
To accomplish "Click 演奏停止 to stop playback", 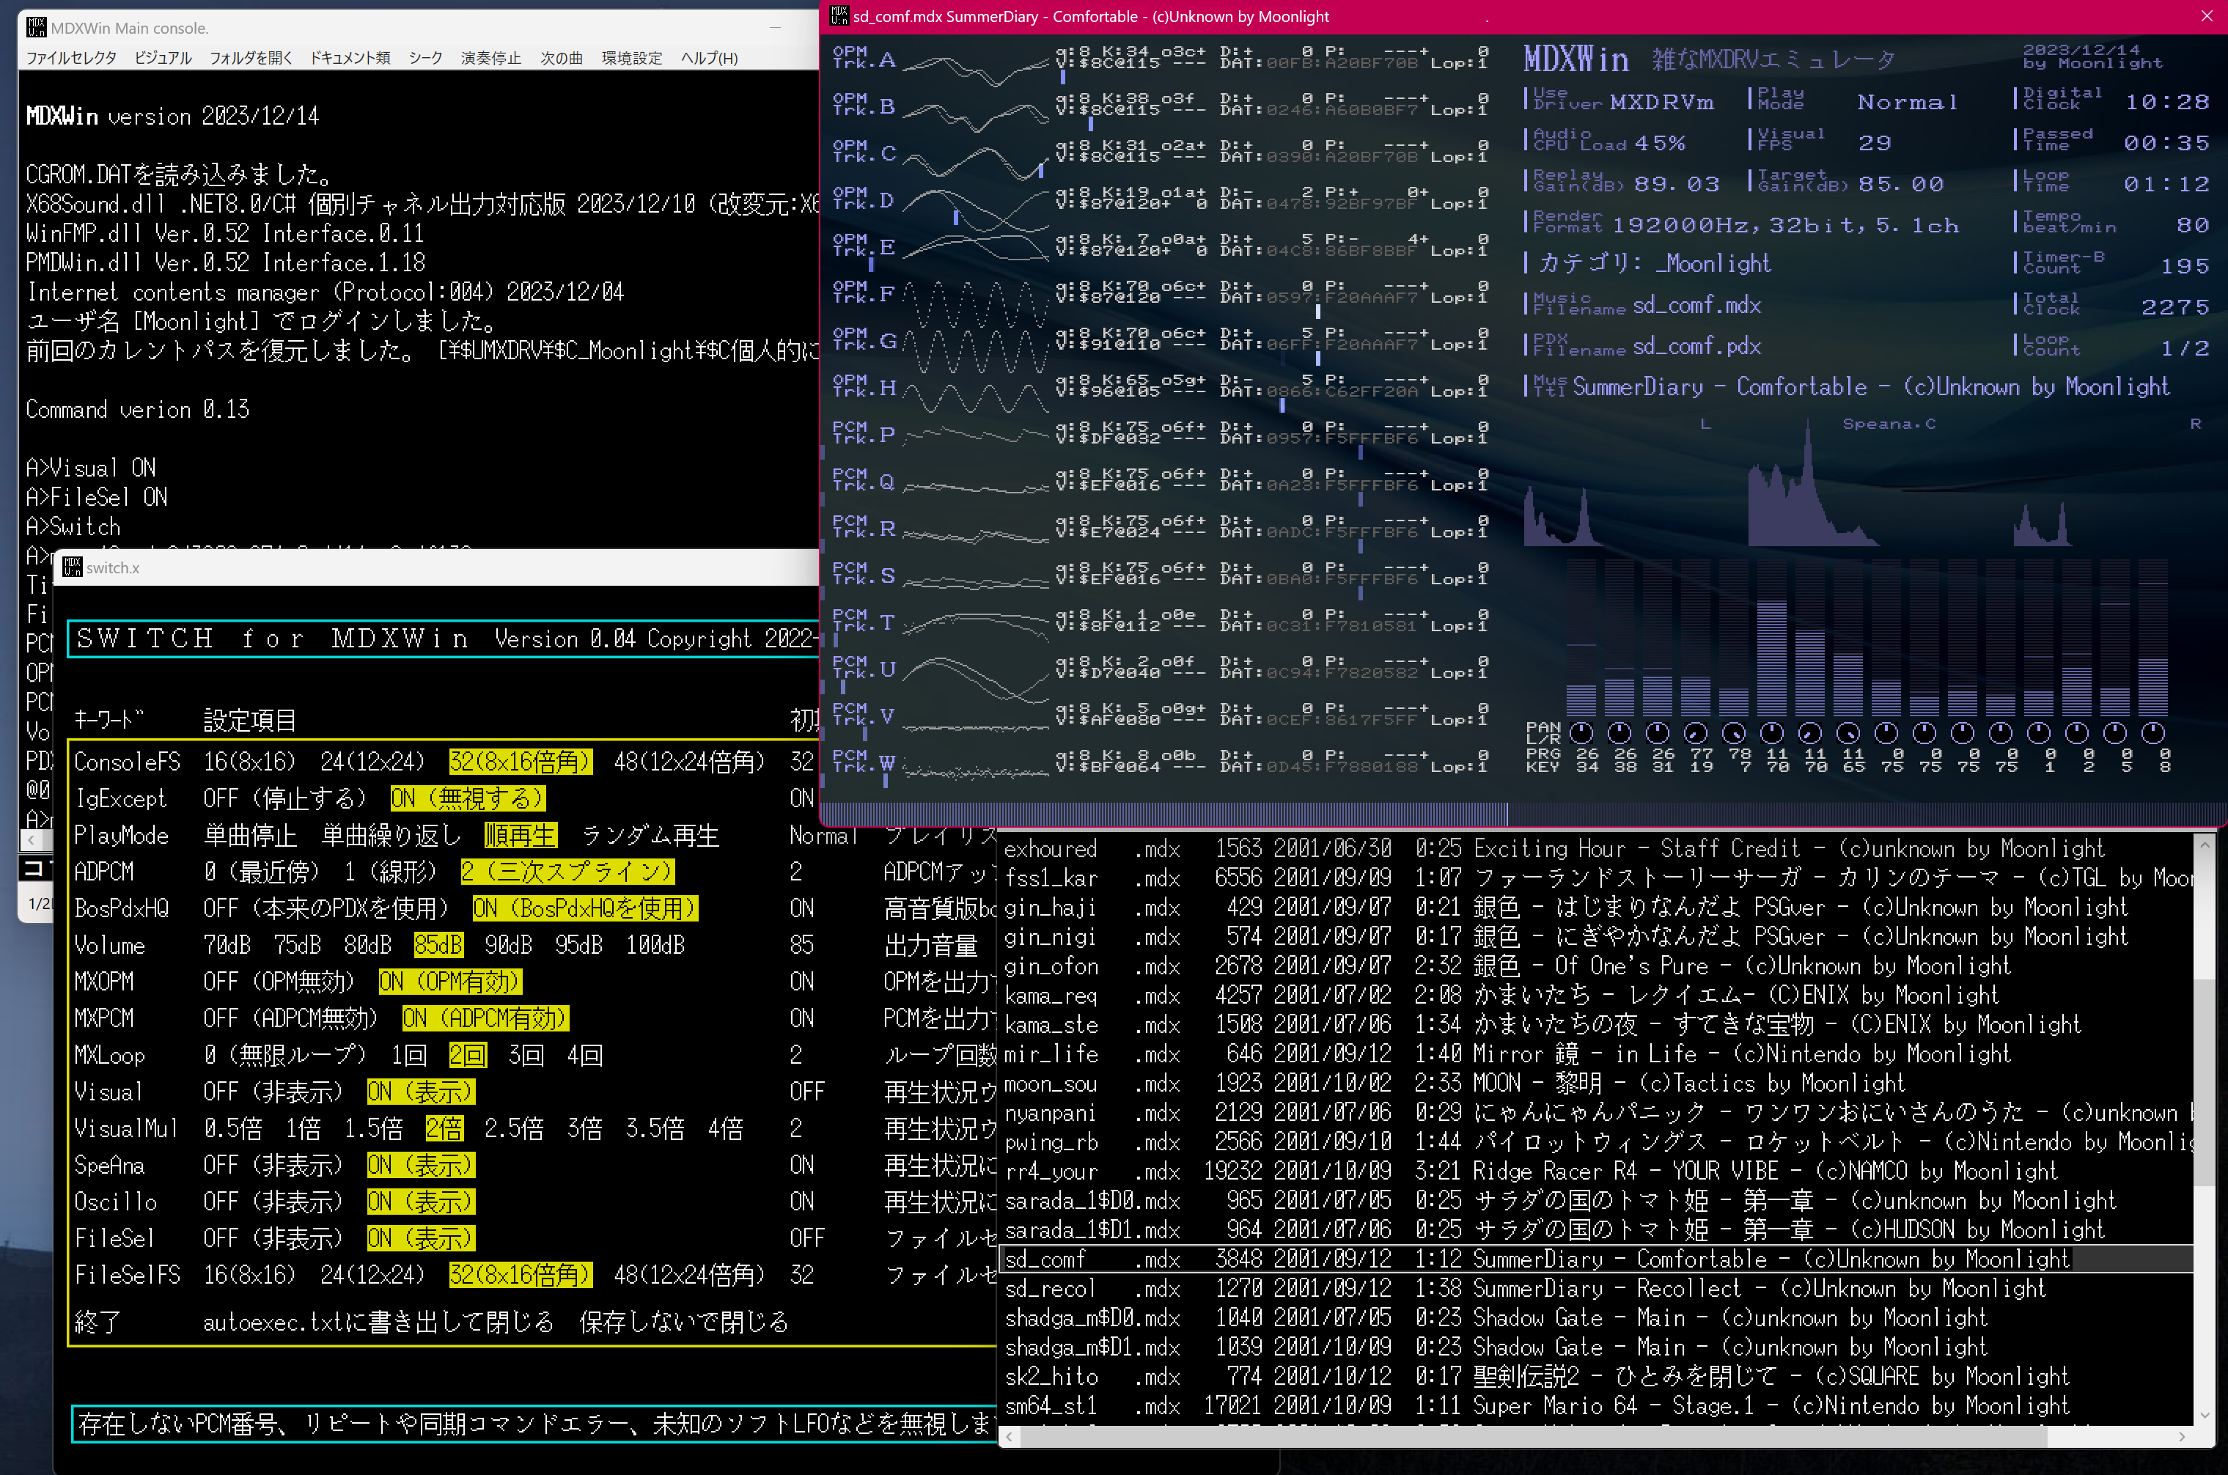I will [x=491, y=59].
